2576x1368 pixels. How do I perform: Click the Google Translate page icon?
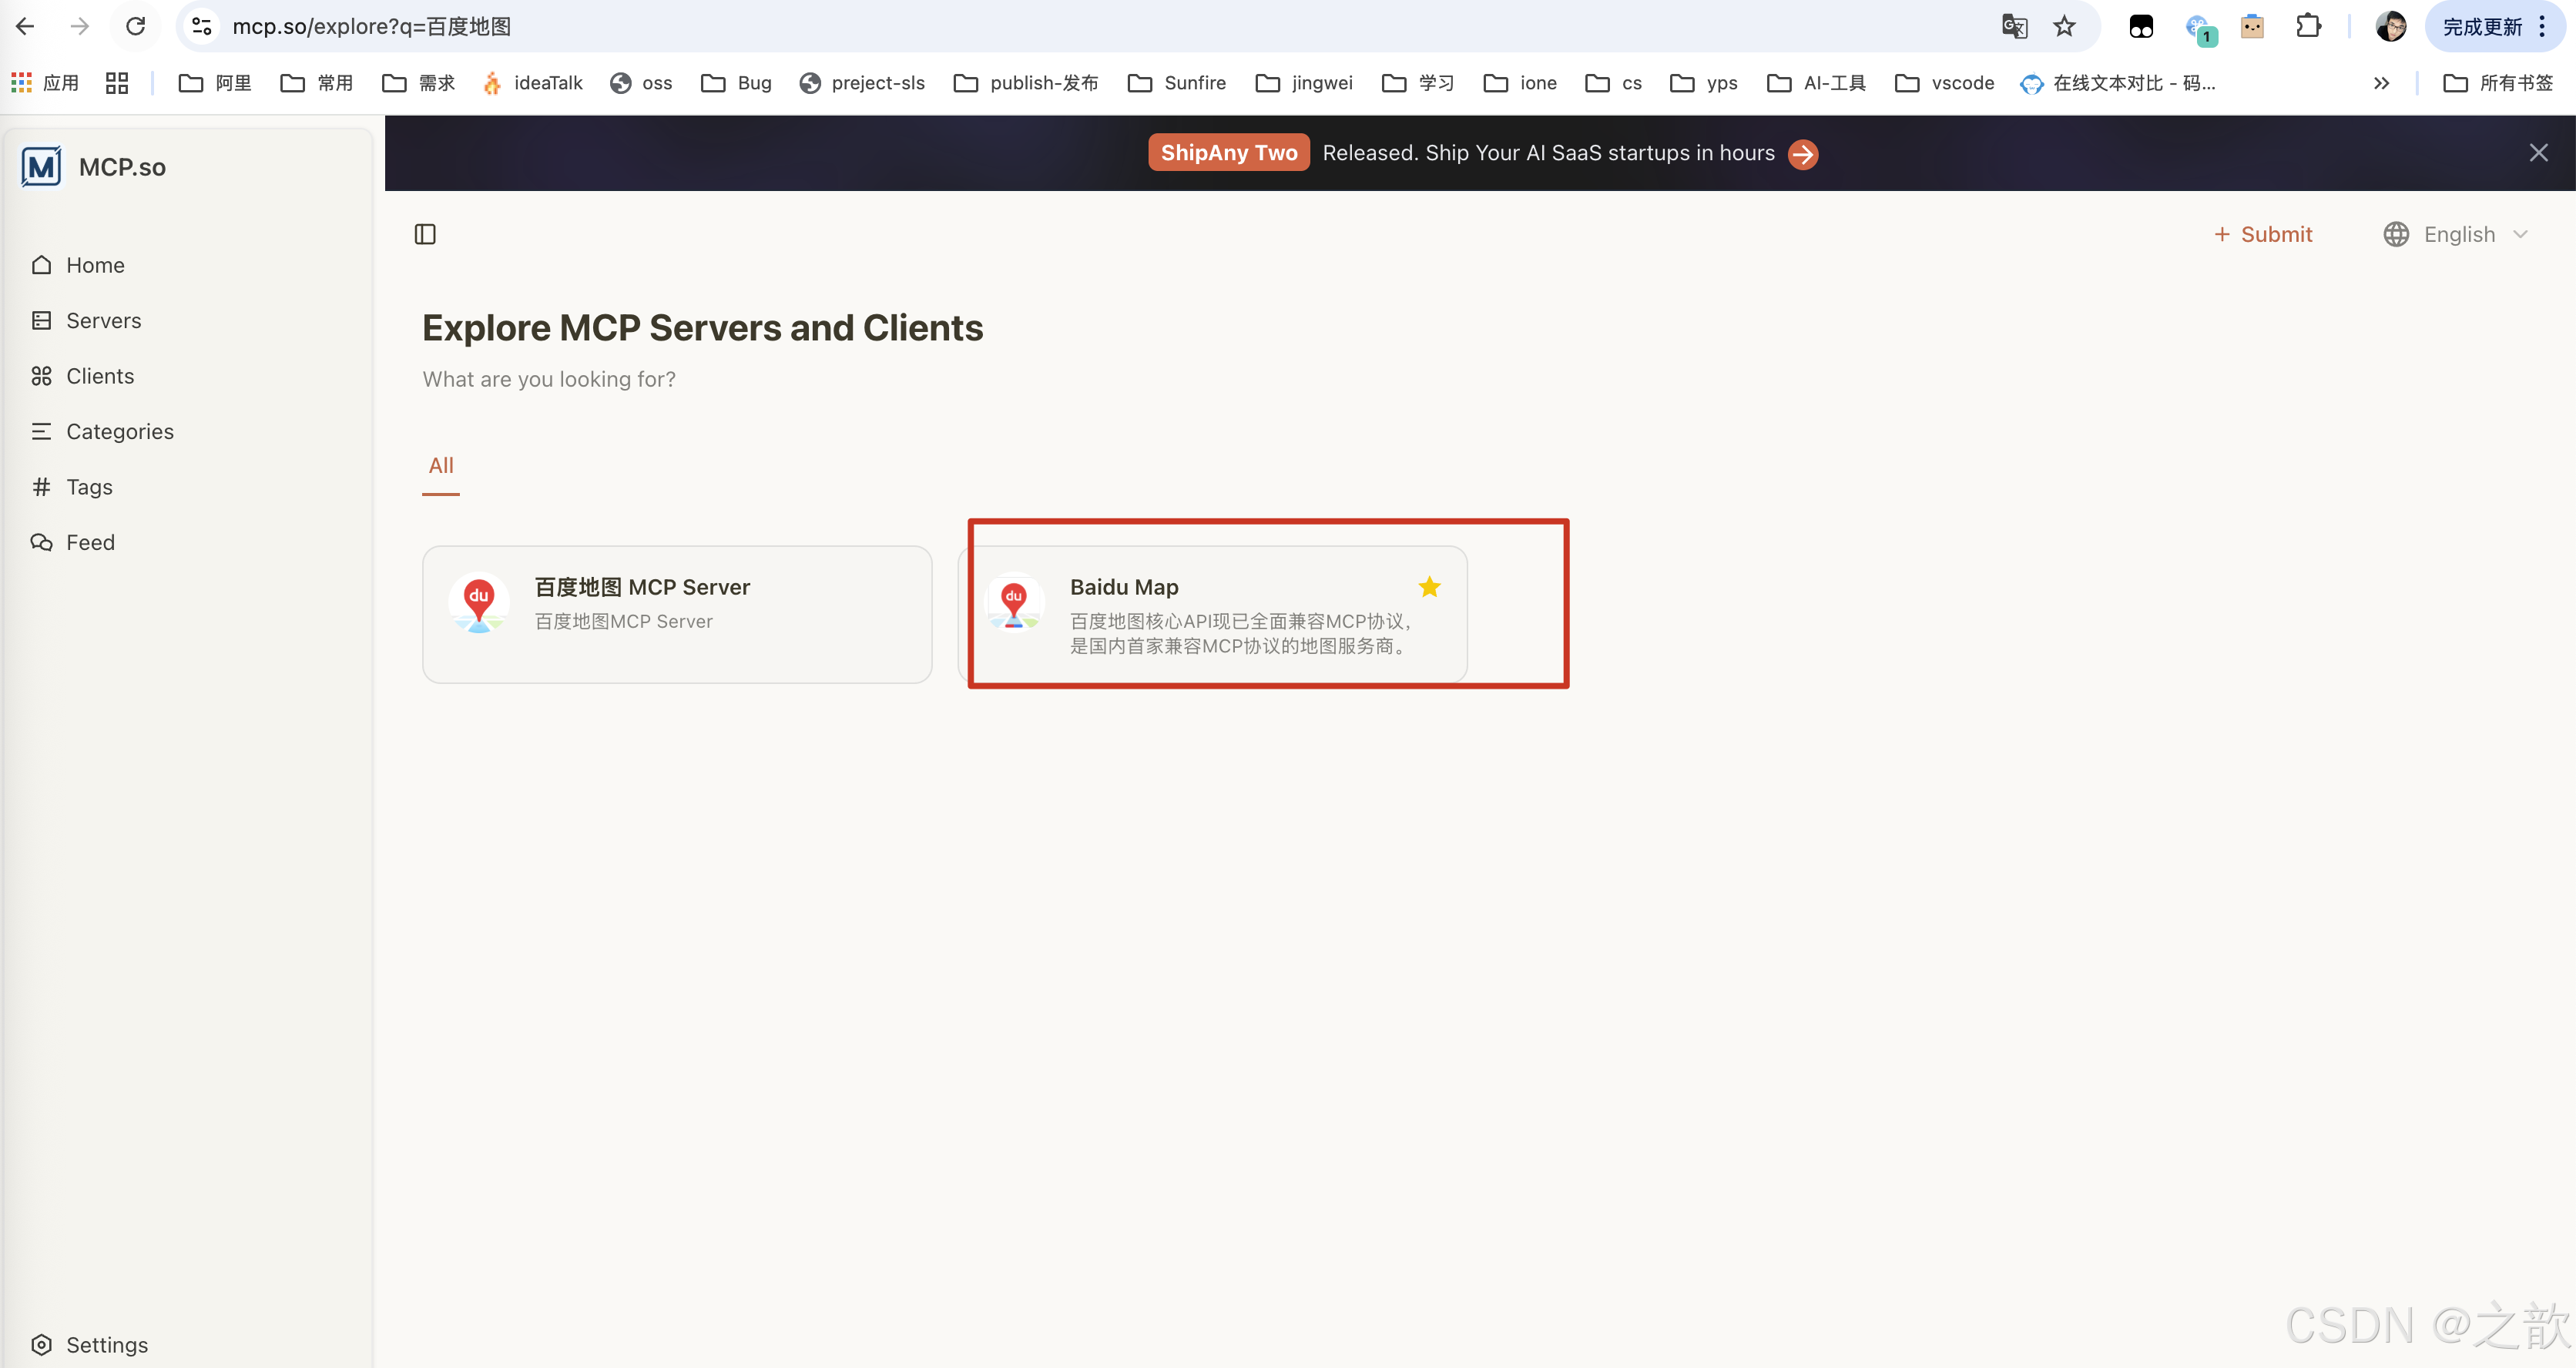coord(2014,27)
